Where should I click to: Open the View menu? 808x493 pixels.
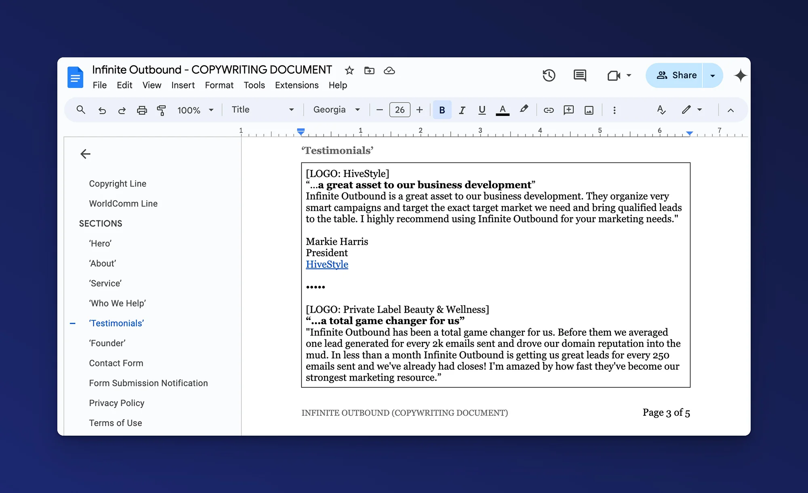pyautogui.click(x=151, y=85)
